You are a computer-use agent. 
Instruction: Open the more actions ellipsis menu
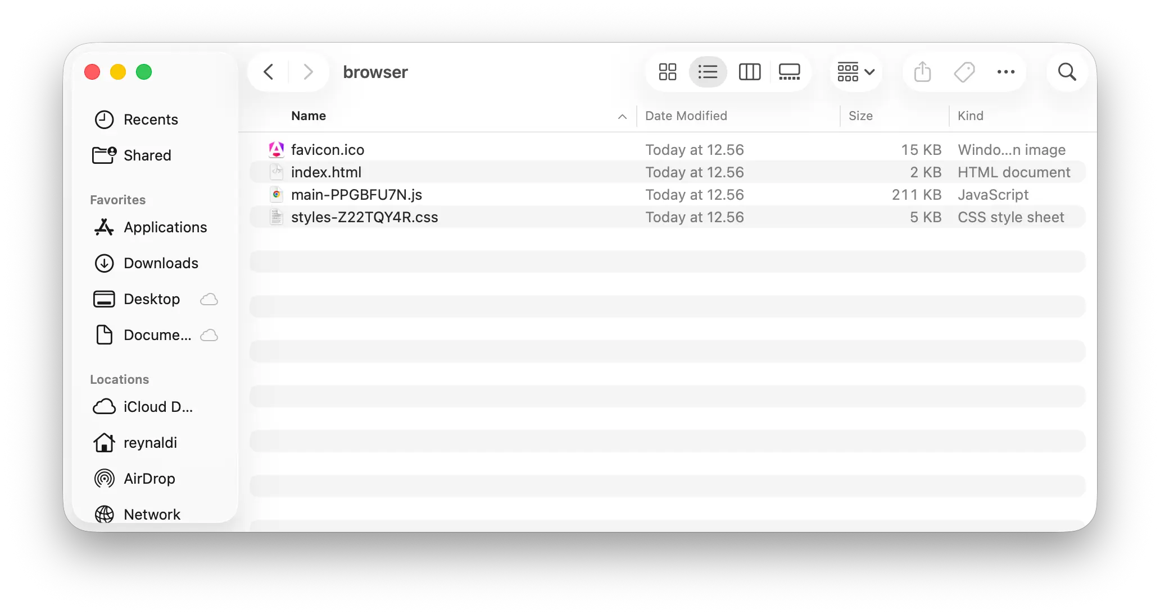click(1006, 72)
